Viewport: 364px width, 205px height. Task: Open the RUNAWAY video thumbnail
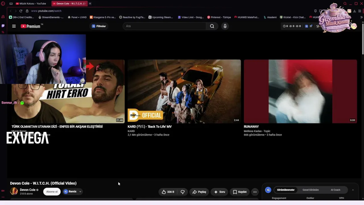tap(300, 91)
